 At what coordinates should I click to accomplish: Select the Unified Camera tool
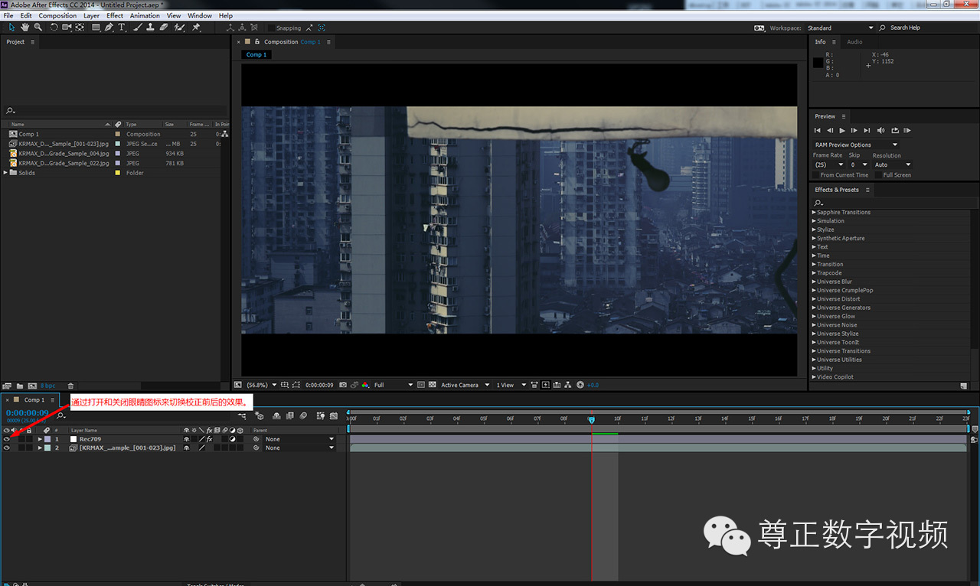[67, 28]
